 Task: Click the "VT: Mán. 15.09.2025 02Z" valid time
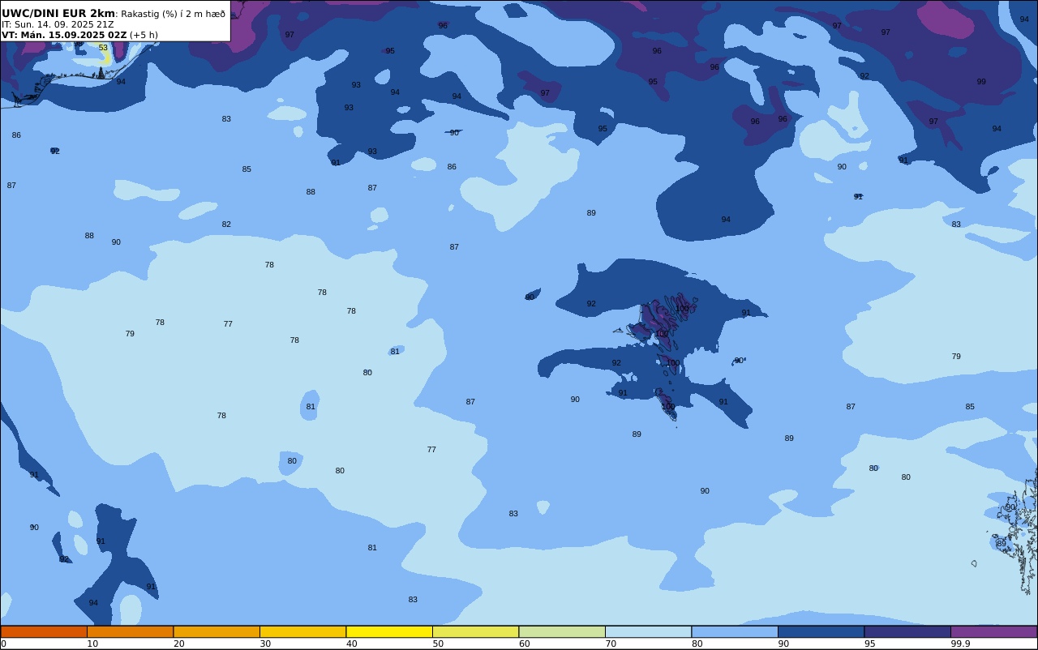pyautogui.click(x=64, y=35)
